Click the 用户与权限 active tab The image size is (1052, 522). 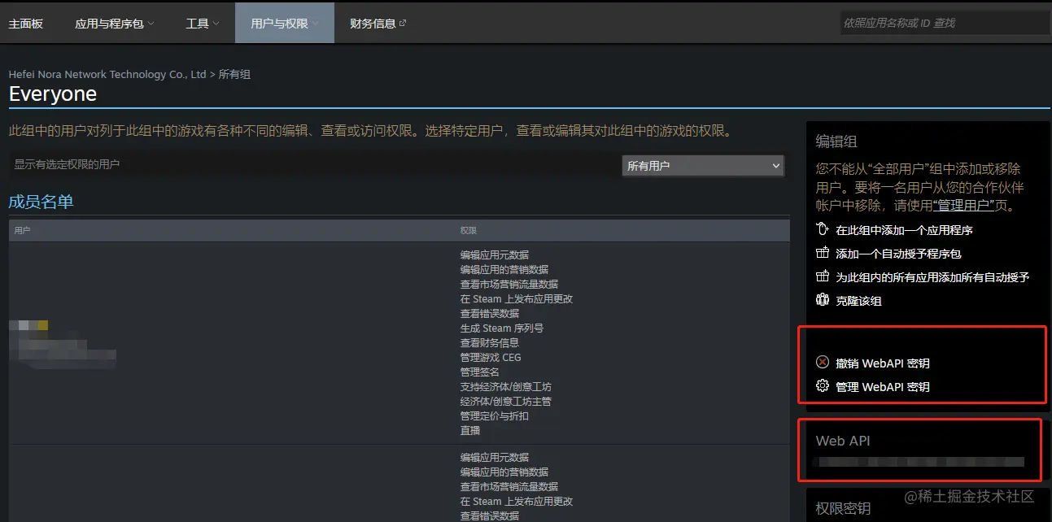tap(284, 23)
